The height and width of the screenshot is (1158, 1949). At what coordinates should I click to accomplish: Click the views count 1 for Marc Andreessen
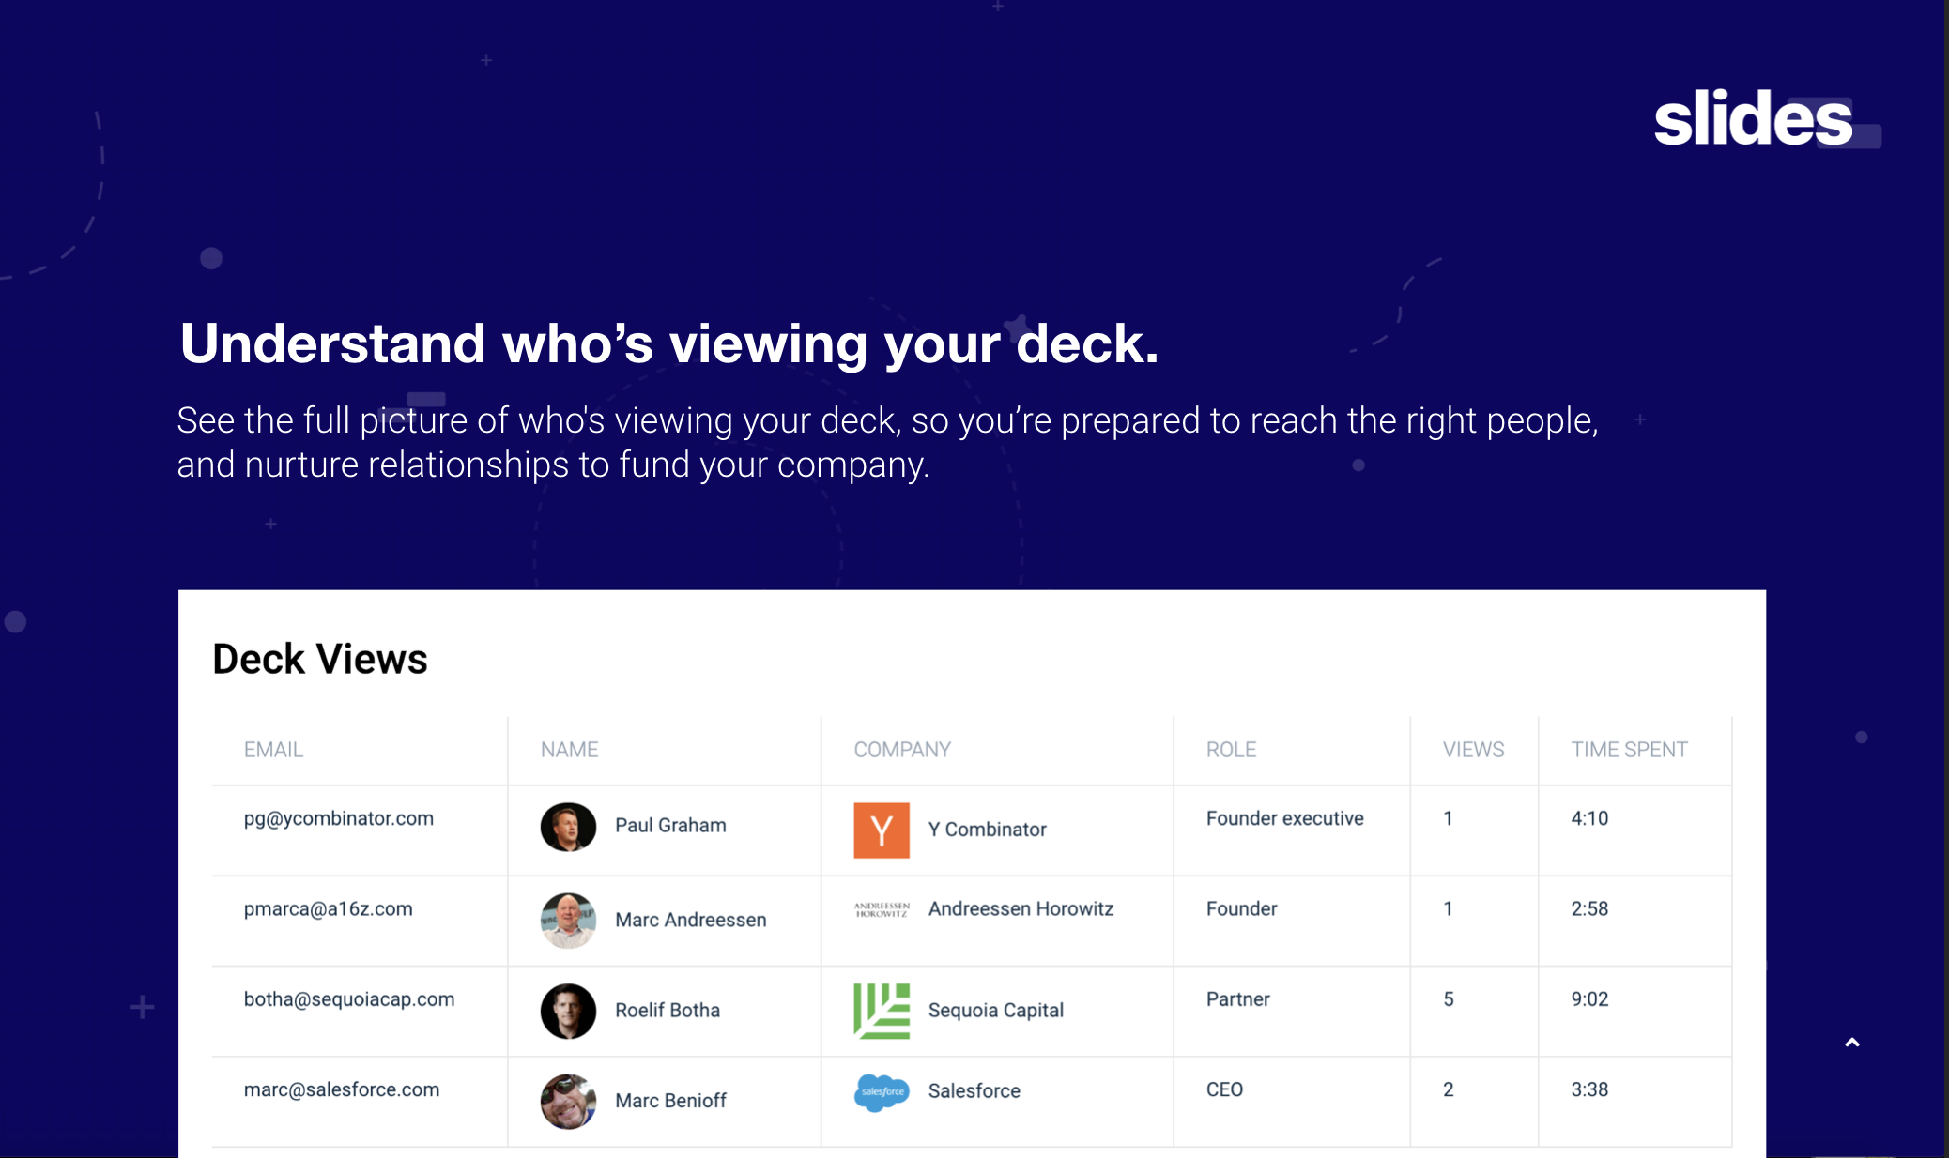[x=1448, y=908]
